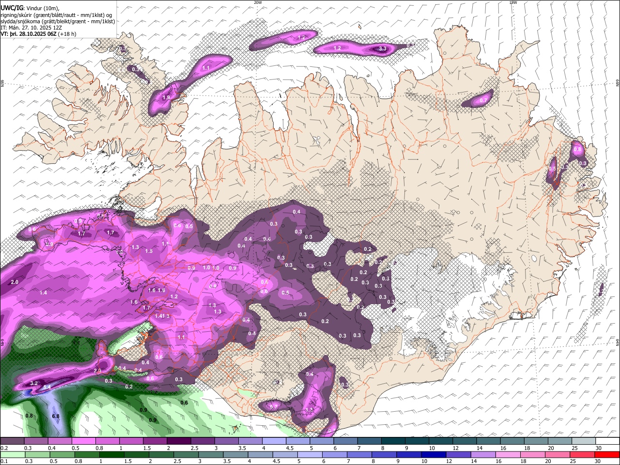Click the 15W longitude label
The width and height of the screenshot is (620, 465).
pos(513,2)
